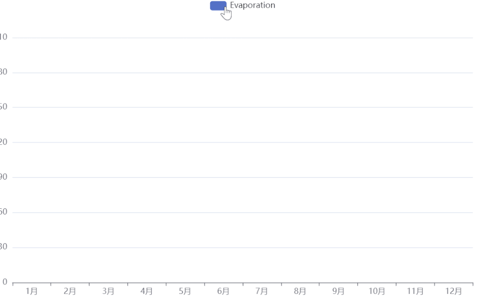
Task: Click the blue Evaporation legend swatch
Action: click(x=218, y=5)
